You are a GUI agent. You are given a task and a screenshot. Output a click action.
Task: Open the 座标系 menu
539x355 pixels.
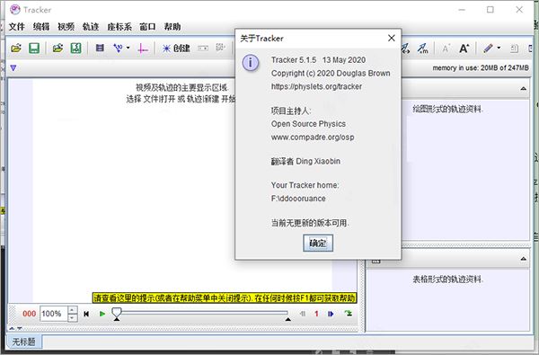coord(119,27)
